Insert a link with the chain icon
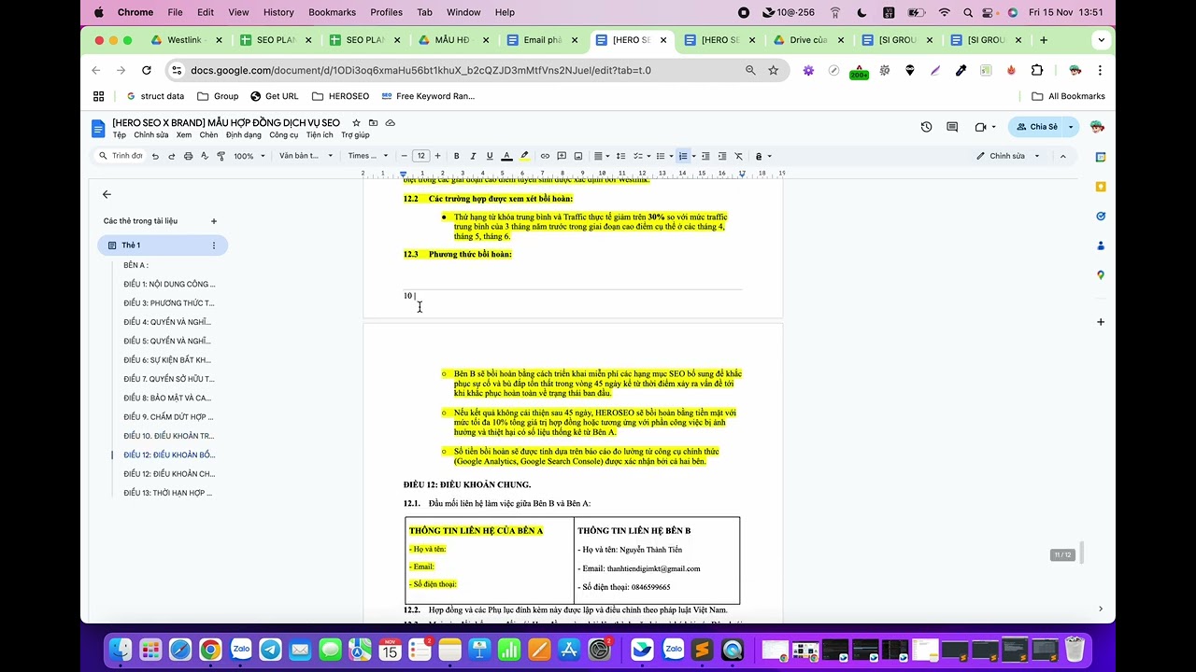The width and height of the screenshot is (1196, 672). point(545,156)
